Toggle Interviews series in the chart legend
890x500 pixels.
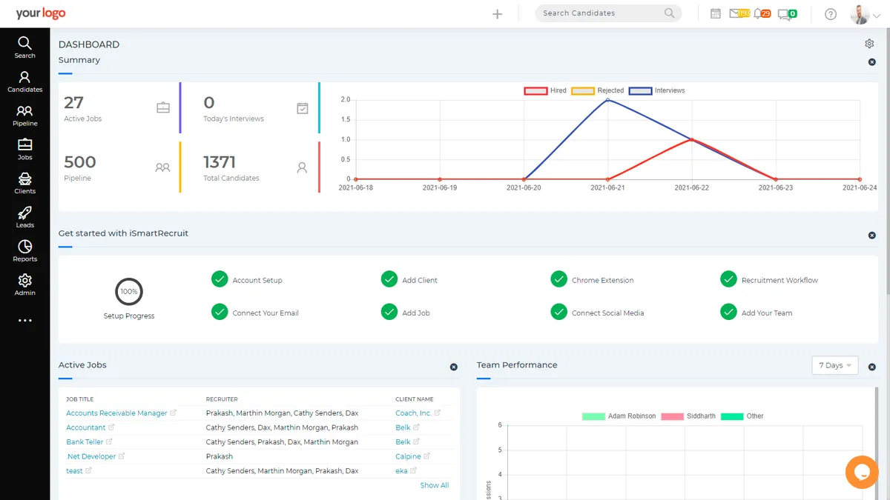(x=657, y=90)
